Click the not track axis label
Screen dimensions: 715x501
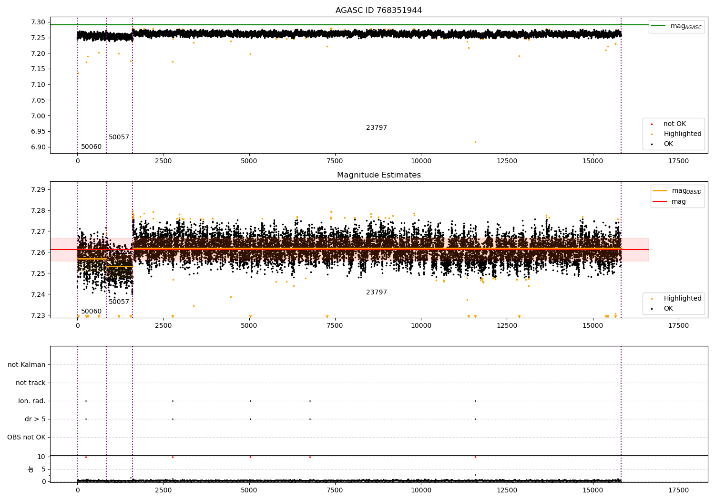(x=31, y=383)
